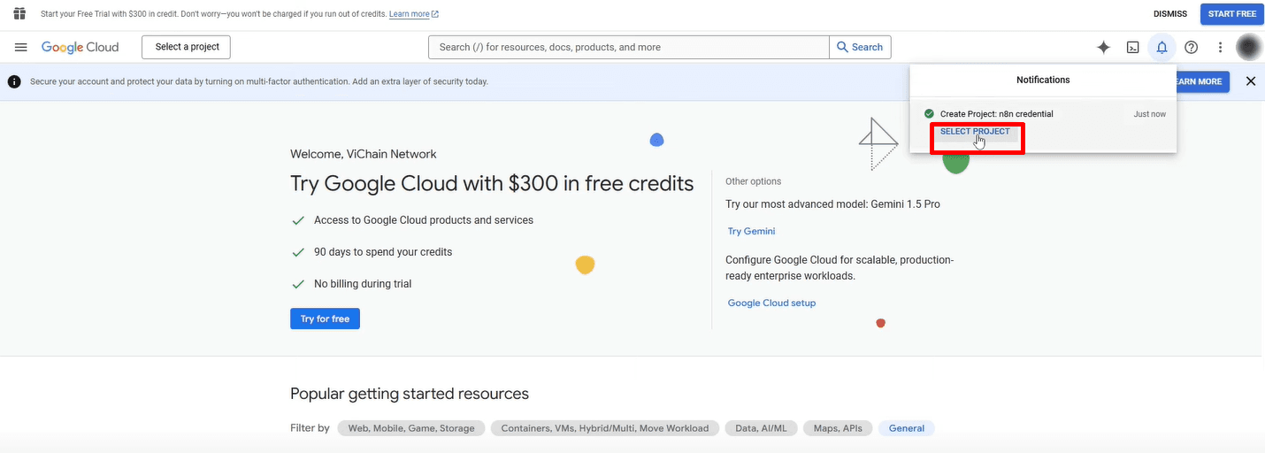Click Learn More on the security banner
The image size is (1265, 453).
1200,81
